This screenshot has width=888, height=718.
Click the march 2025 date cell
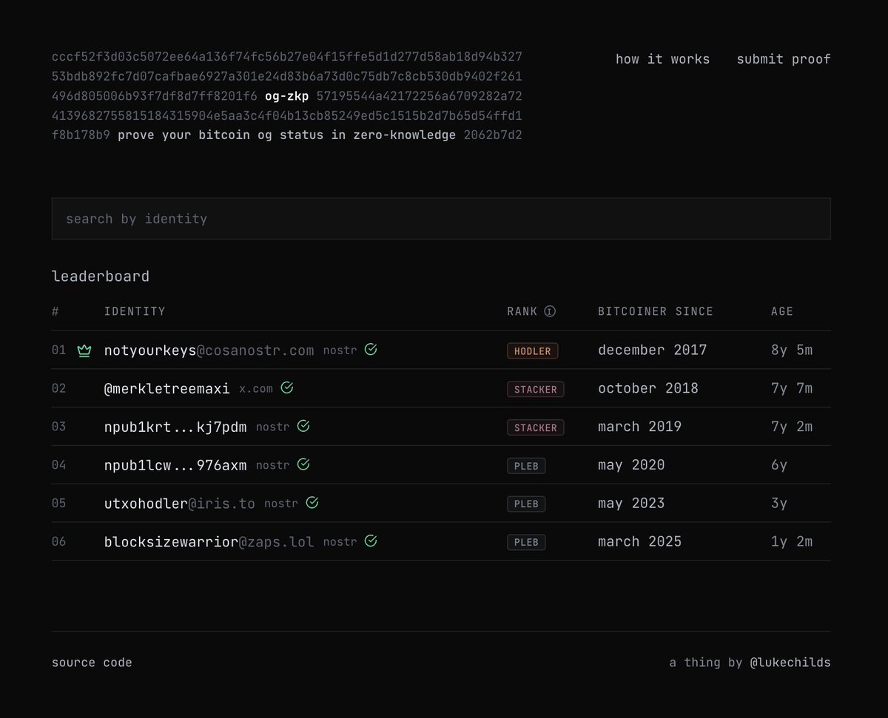(640, 542)
